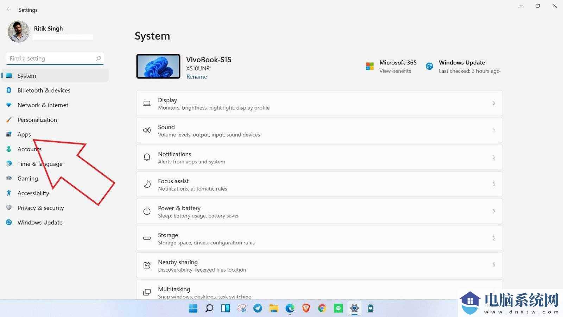Open the Snipping tool taskbar icon
Screen dimensions: 563x317
[242, 309]
